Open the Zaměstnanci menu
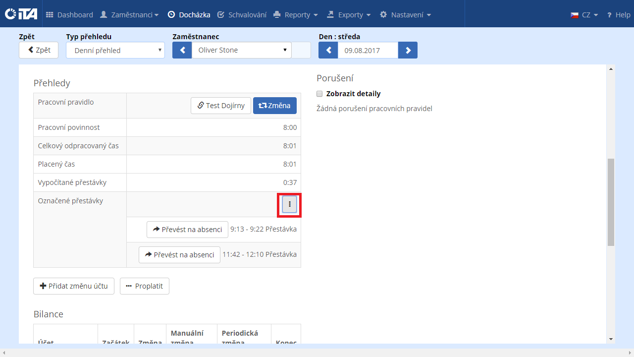 129,15
